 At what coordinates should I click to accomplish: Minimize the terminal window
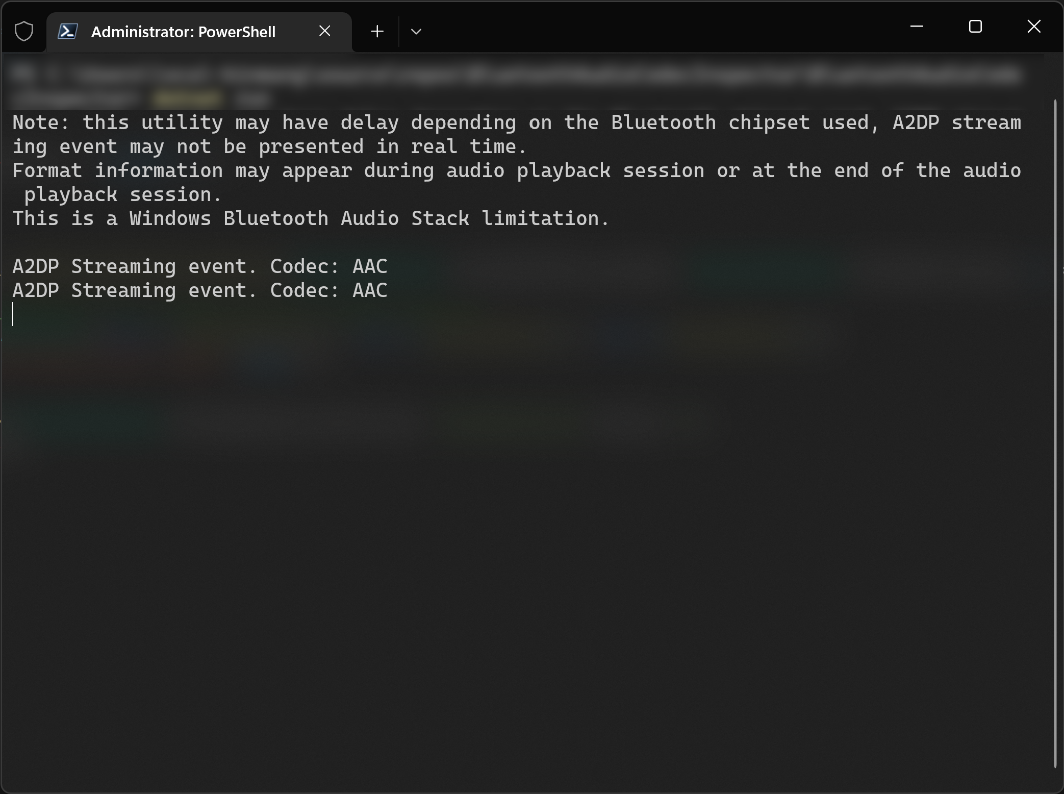[917, 26]
